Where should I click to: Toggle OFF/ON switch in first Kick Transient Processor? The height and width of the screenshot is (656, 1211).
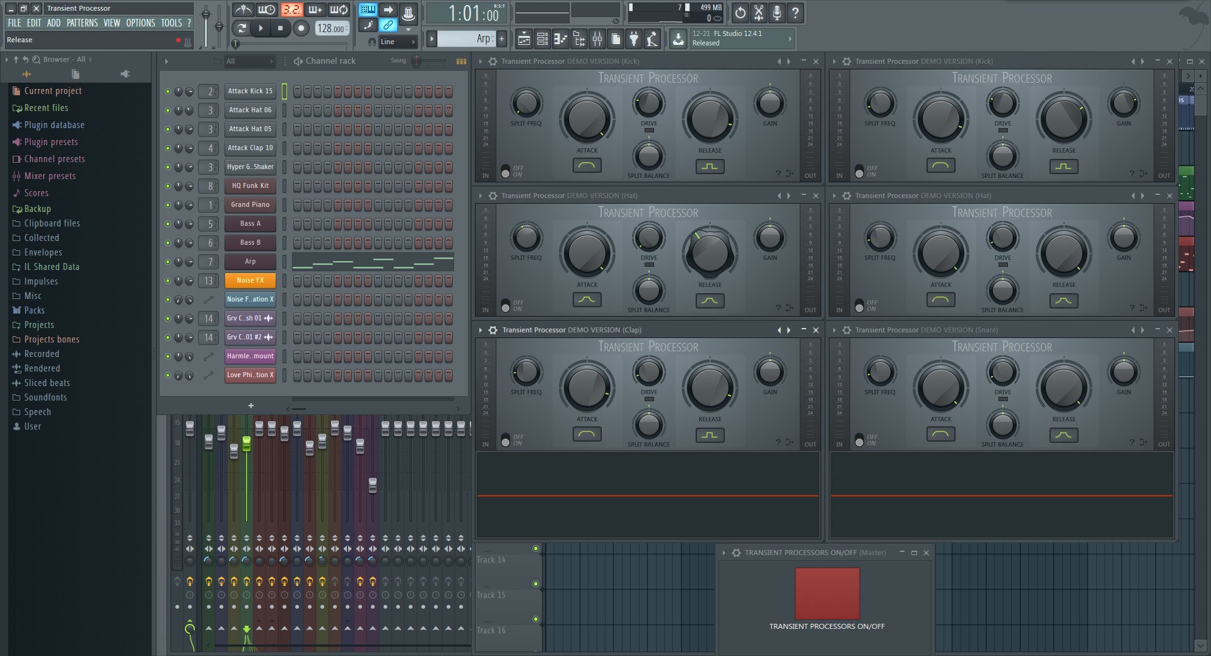(x=505, y=172)
